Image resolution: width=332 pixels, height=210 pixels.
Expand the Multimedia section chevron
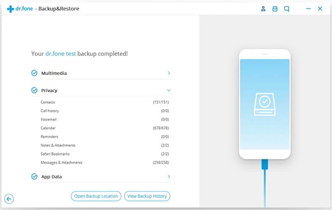pyautogui.click(x=169, y=73)
